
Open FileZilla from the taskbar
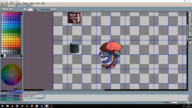click(x=32, y=106)
